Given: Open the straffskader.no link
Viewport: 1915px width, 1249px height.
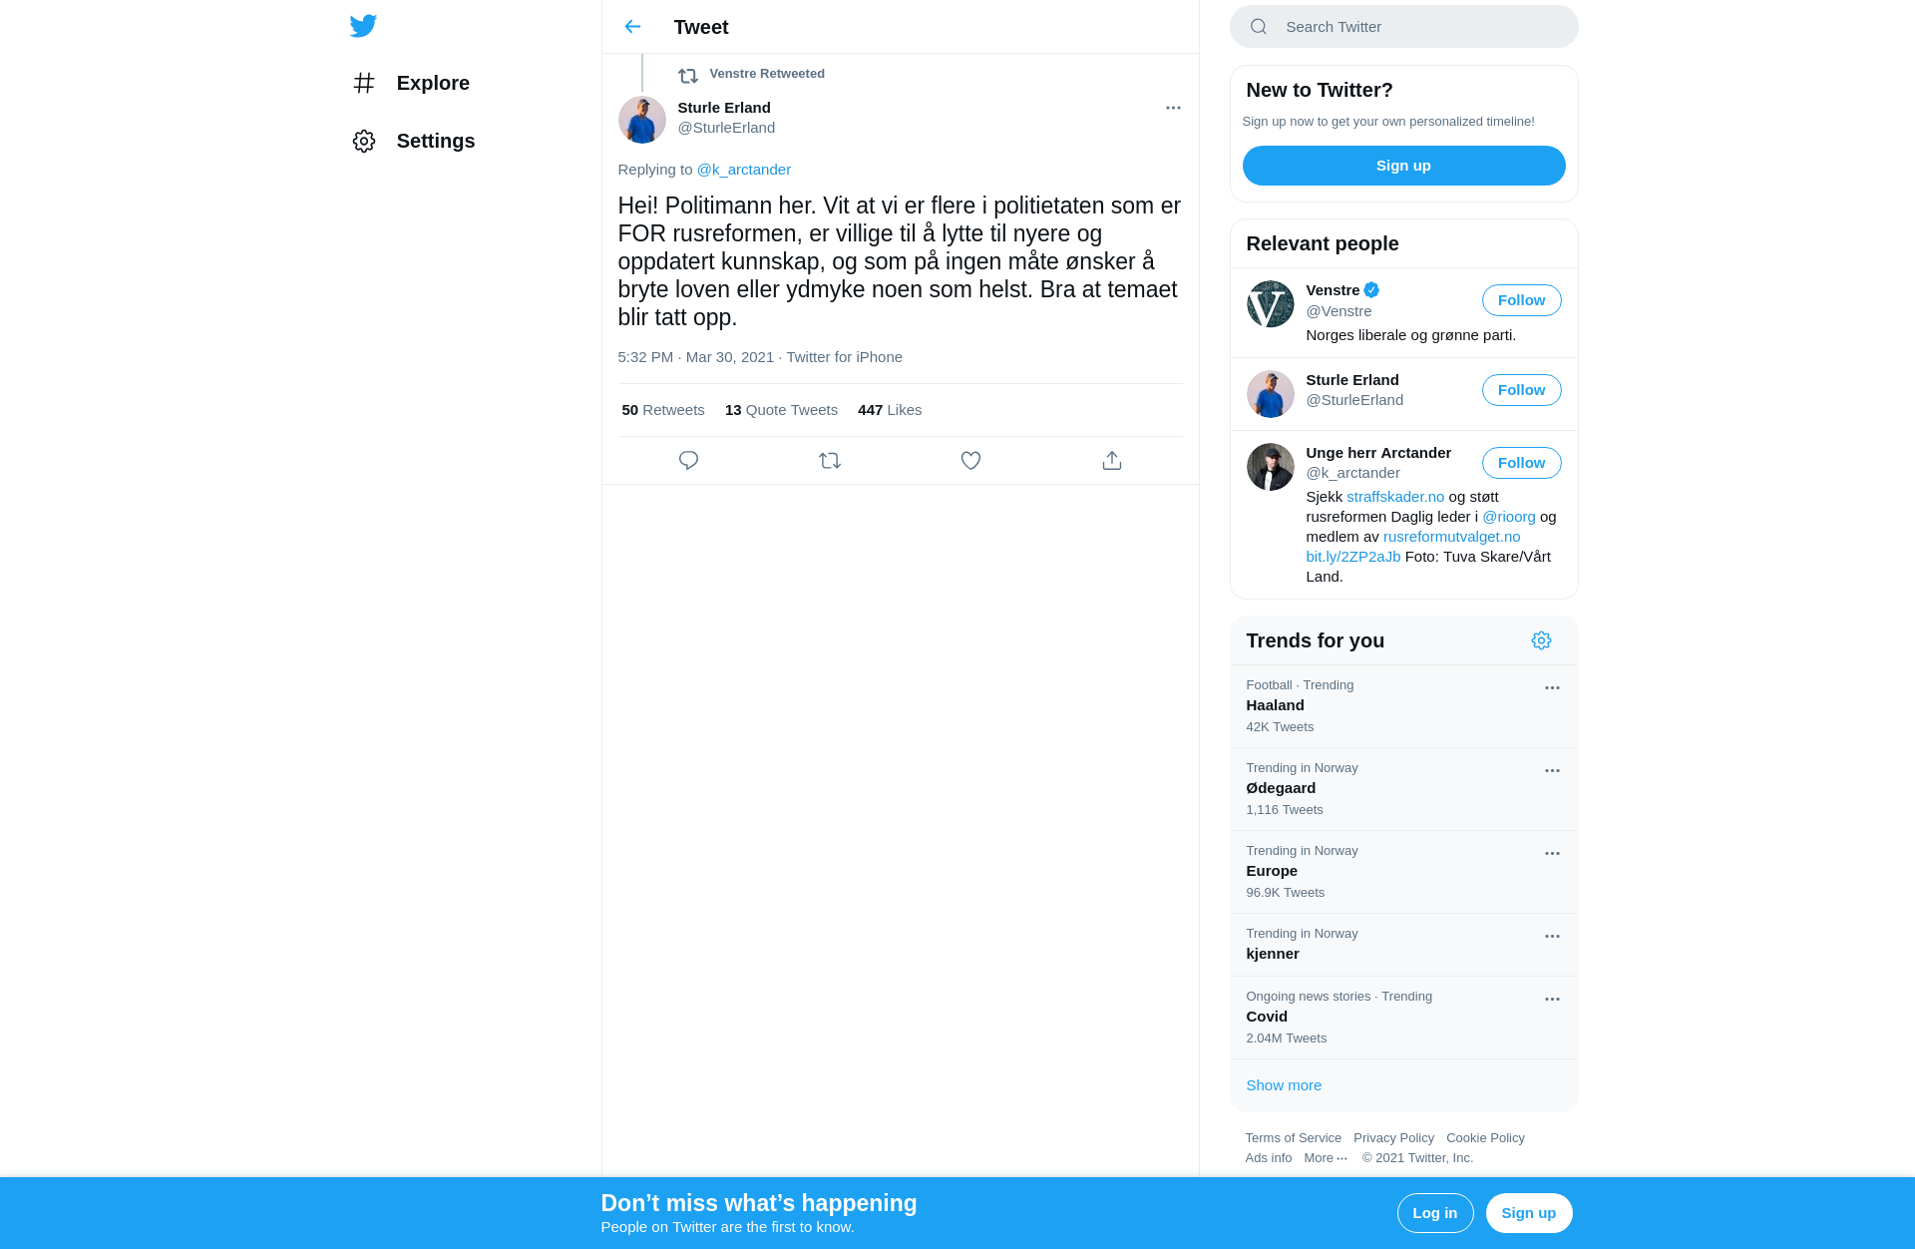Looking at the screenshot, I should pos(1395,497).
